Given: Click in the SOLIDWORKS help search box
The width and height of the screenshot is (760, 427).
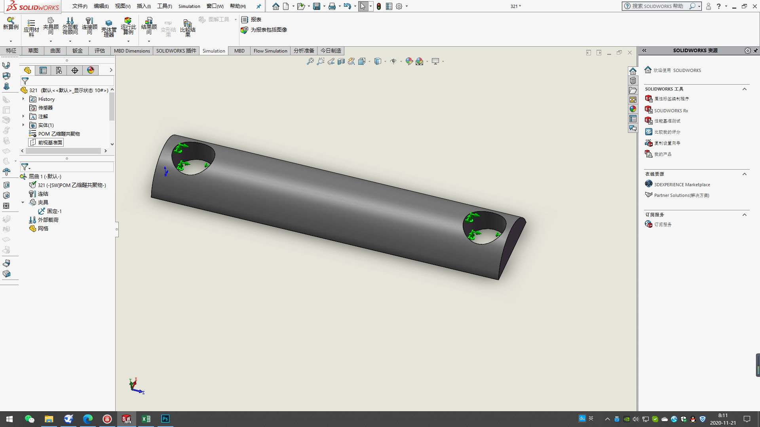Looking at the screenshot, I should pos(657,6).
